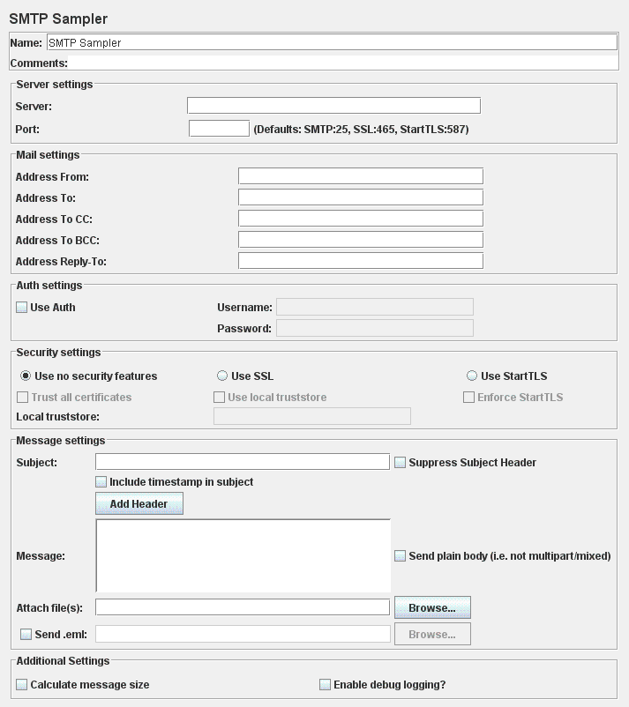The height and width of the screenshot is (707, 629).
Task: Click the Server input field
Action: point(333,106)
